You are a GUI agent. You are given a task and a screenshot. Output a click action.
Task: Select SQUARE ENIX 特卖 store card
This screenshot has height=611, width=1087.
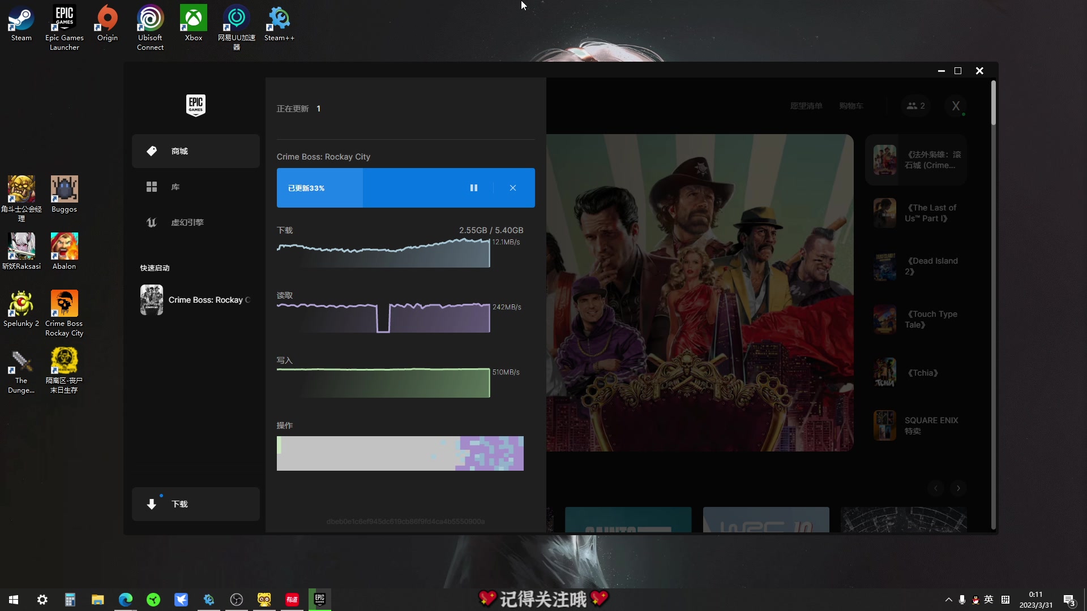tap(916, 425)
